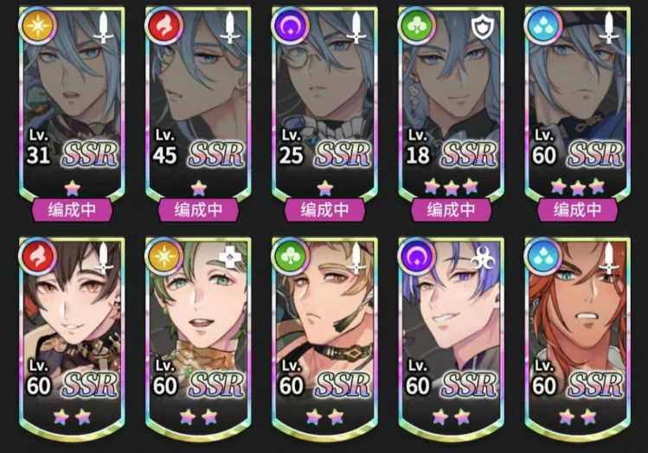Click the 编成中 label under the Lv.18 card
This screenshot has width=648, height=453.
click(452, 210)
